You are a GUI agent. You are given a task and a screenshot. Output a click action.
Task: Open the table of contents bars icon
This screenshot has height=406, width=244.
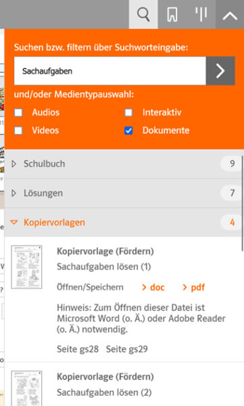click(201, 14)
